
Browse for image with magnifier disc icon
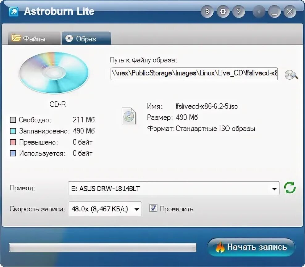coord(291,75)
